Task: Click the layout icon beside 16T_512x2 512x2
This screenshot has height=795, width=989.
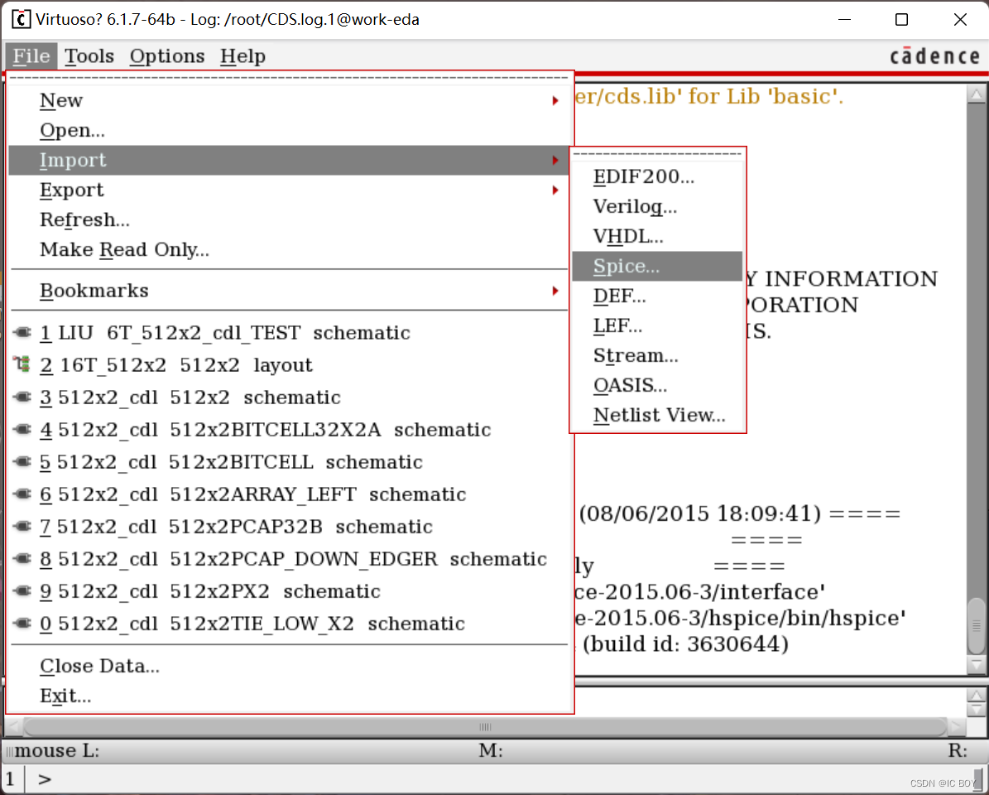Action: click(22, 364)
